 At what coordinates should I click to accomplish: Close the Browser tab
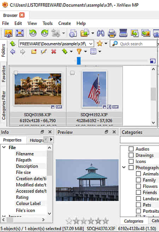coord(22,15)
